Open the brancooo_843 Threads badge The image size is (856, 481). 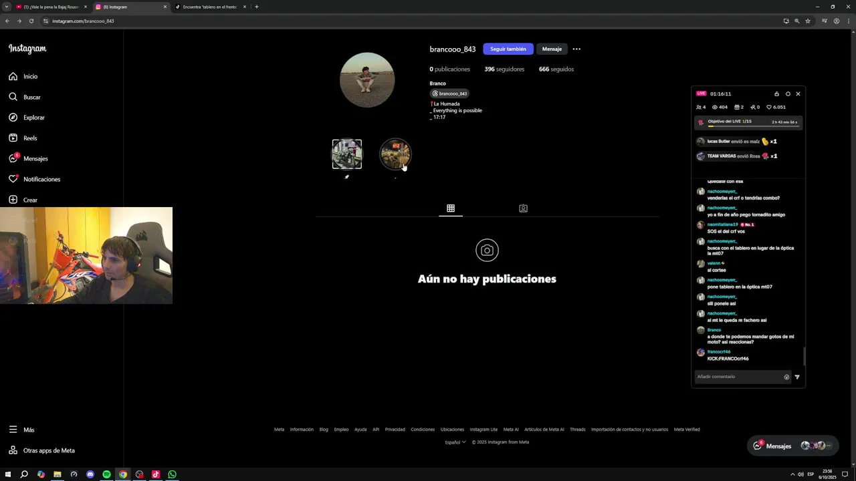coord(449,94)
